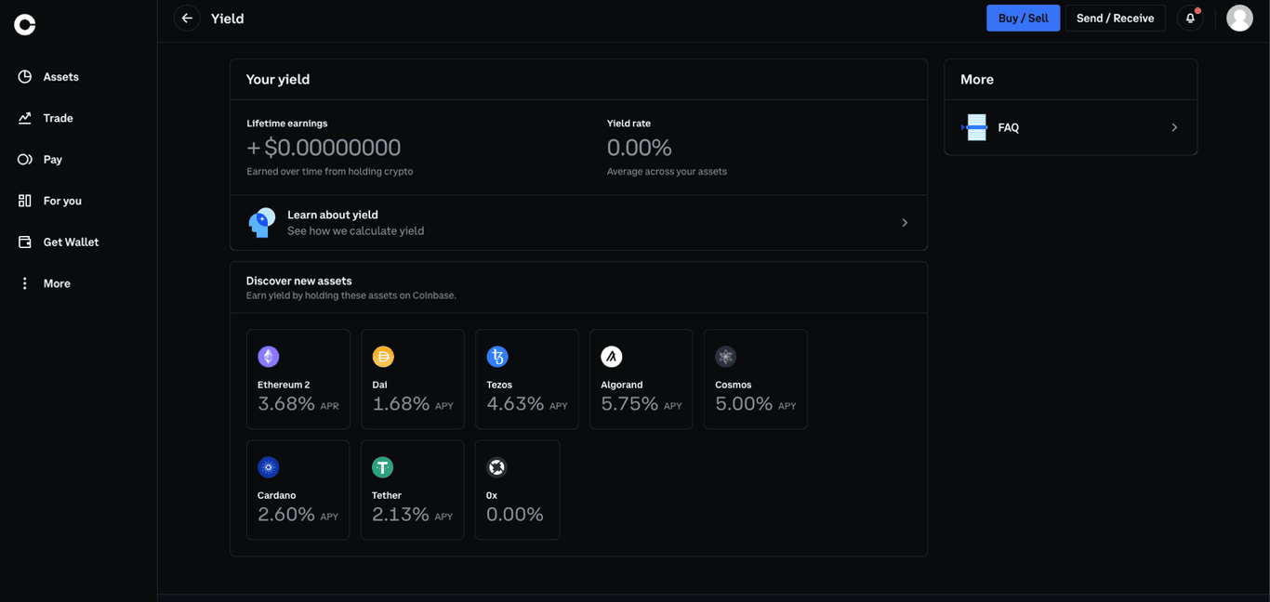Screen dimensions: 1270x602
Task: Click the Get Wallet icon
Action: pyautogui.click(x=23, y=242)
